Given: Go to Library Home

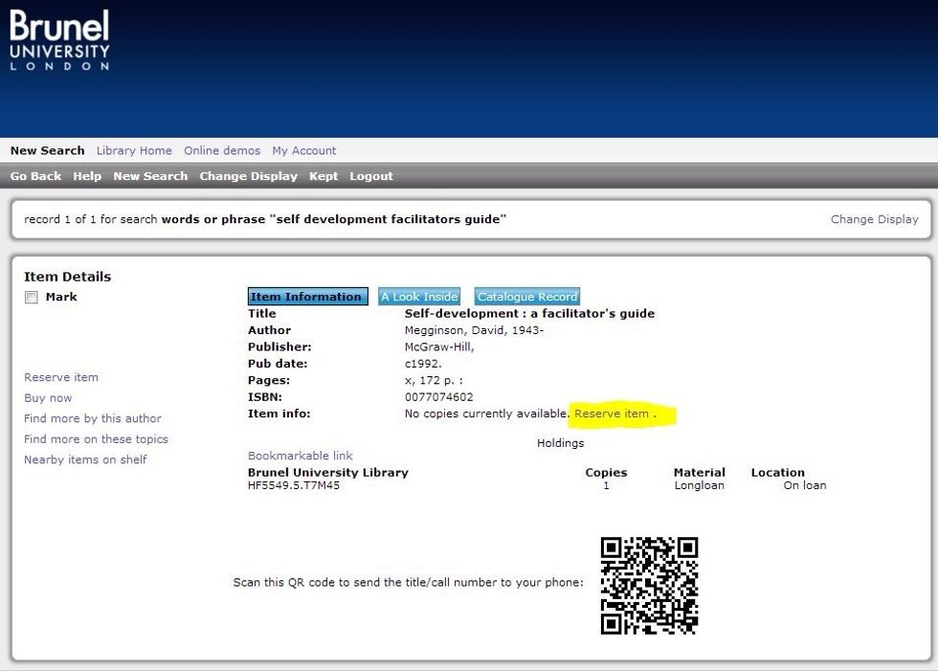Looking at the screenshot, I should (134, 150).
